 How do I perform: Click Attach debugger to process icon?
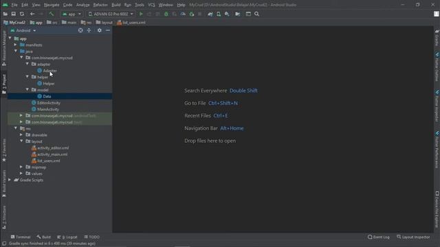(192, 14)
